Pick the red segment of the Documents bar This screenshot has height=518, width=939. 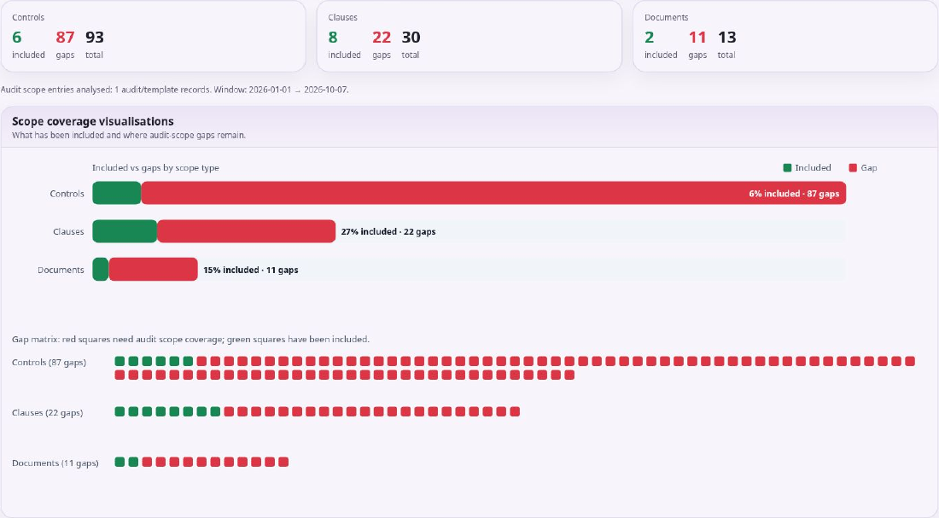[154, 270]
